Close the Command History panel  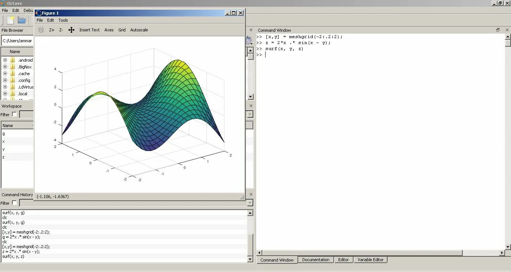tap(251, 194)
